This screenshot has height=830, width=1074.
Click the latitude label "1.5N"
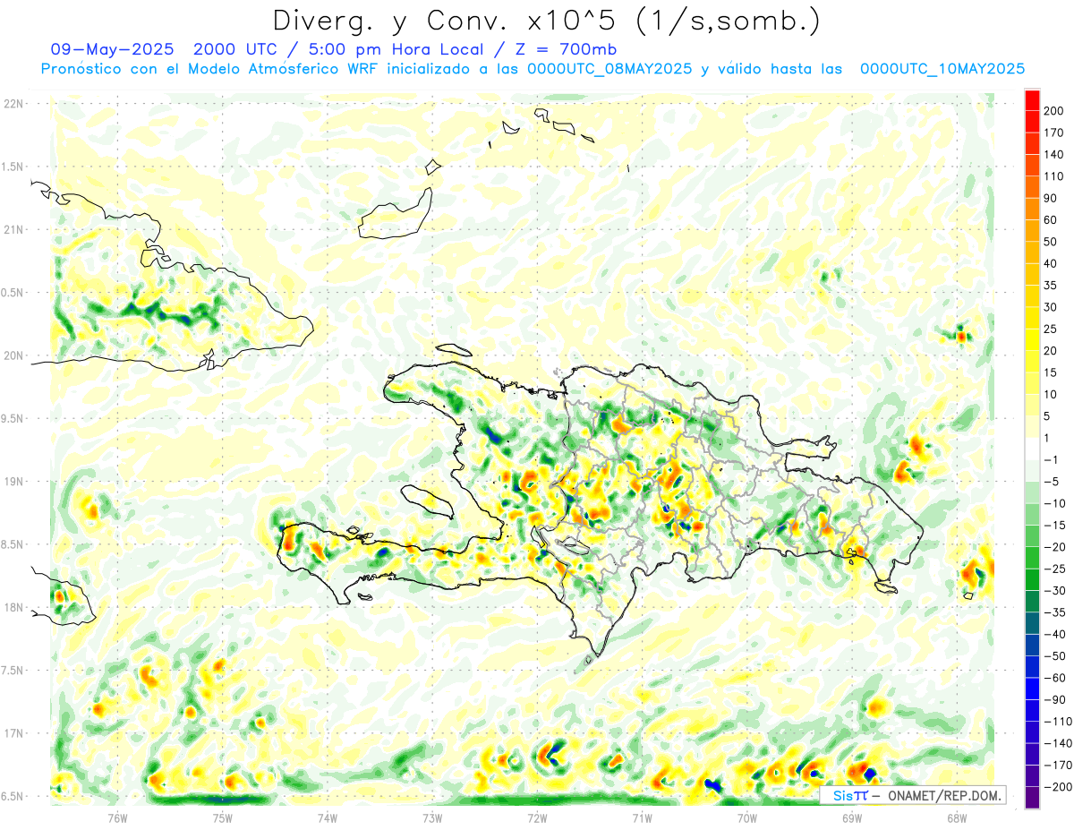tap(13, 167)
